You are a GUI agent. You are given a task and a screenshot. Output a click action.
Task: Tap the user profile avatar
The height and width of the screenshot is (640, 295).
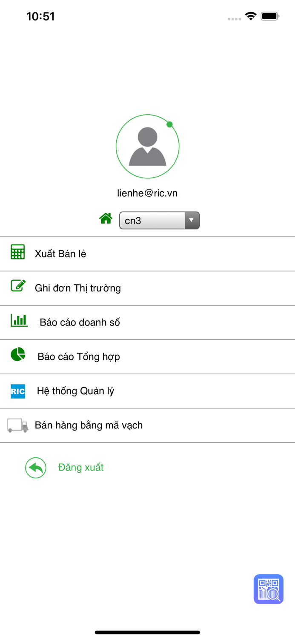coord(147,146)
